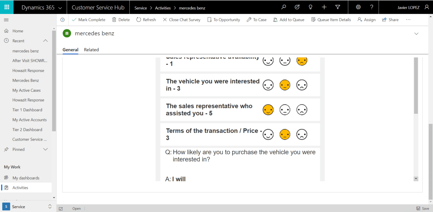
Task: Click the plus quick create icon
Action: click(324, 7)
